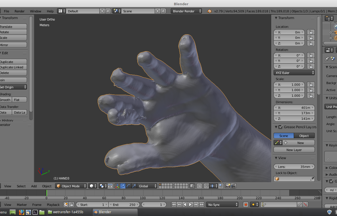This screenshot has height=216, width=337.
Task: Expand the History panel in tool shelf
Action: [7, 120]
